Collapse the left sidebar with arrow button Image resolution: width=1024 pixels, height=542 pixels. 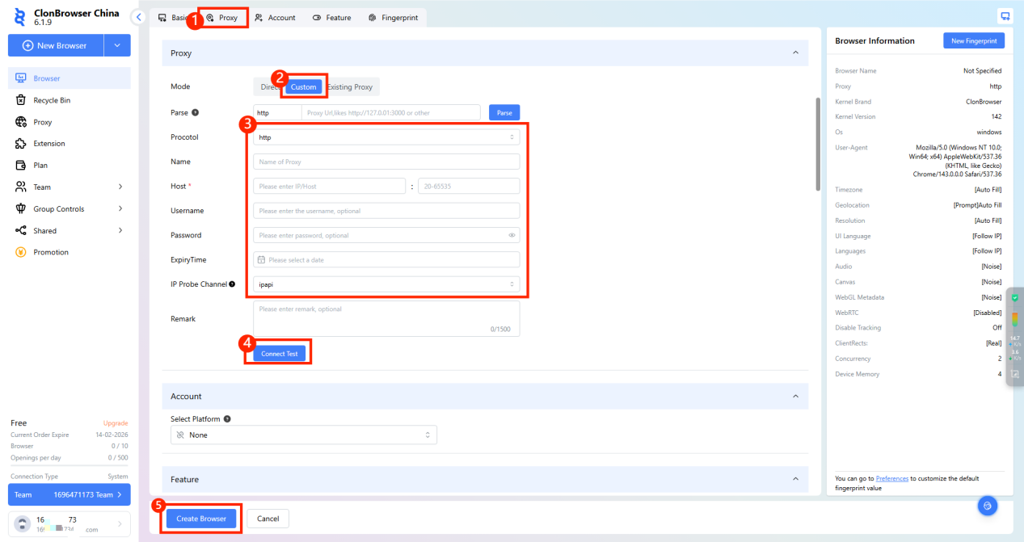(139, 17)
